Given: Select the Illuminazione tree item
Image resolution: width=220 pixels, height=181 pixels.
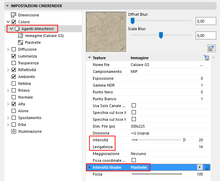Looking at the screenshot, I should click(x=30, y=131).
